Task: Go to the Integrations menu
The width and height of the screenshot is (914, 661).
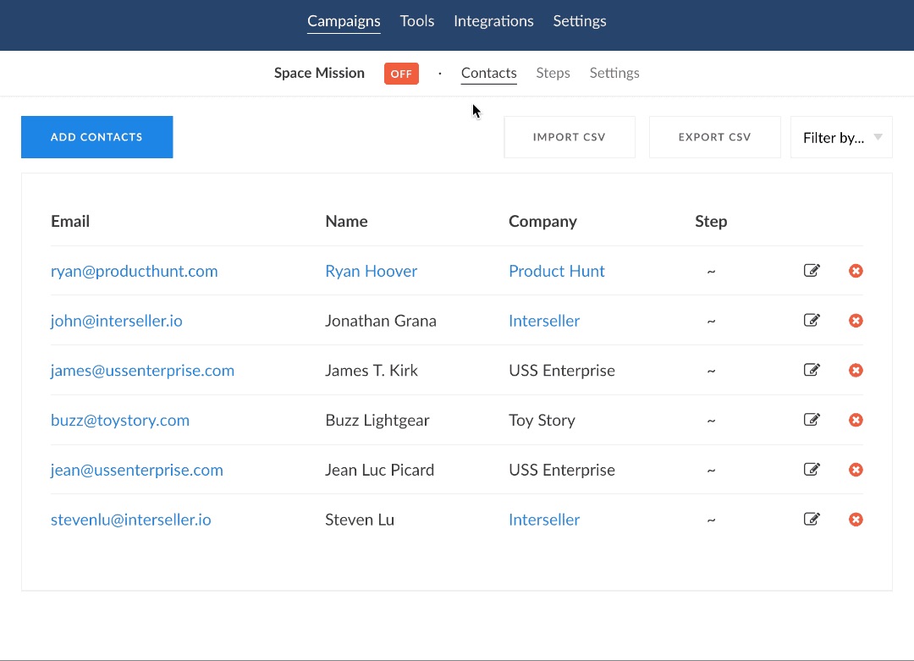Action: pos(493,21)
